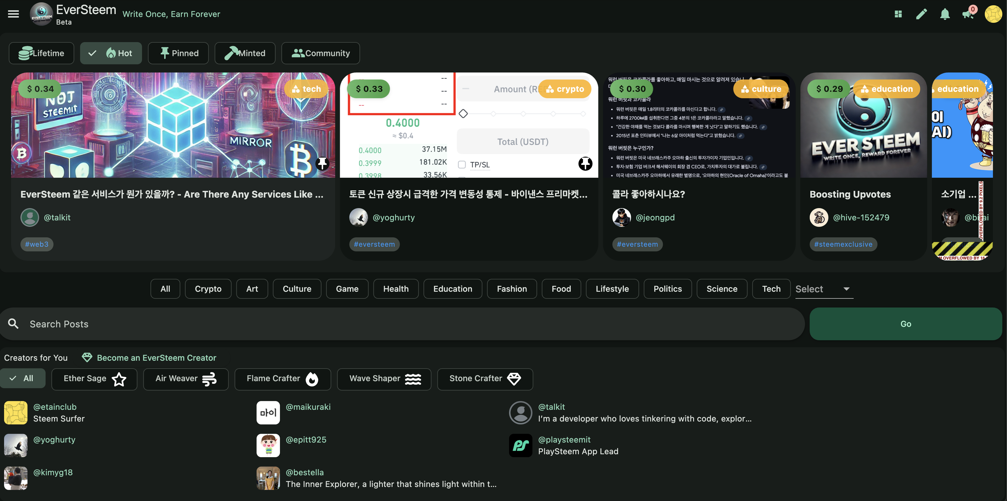Toggle the Hot filter chip
This screenshot has height=501, width=1007.
(x=111, y=53)
